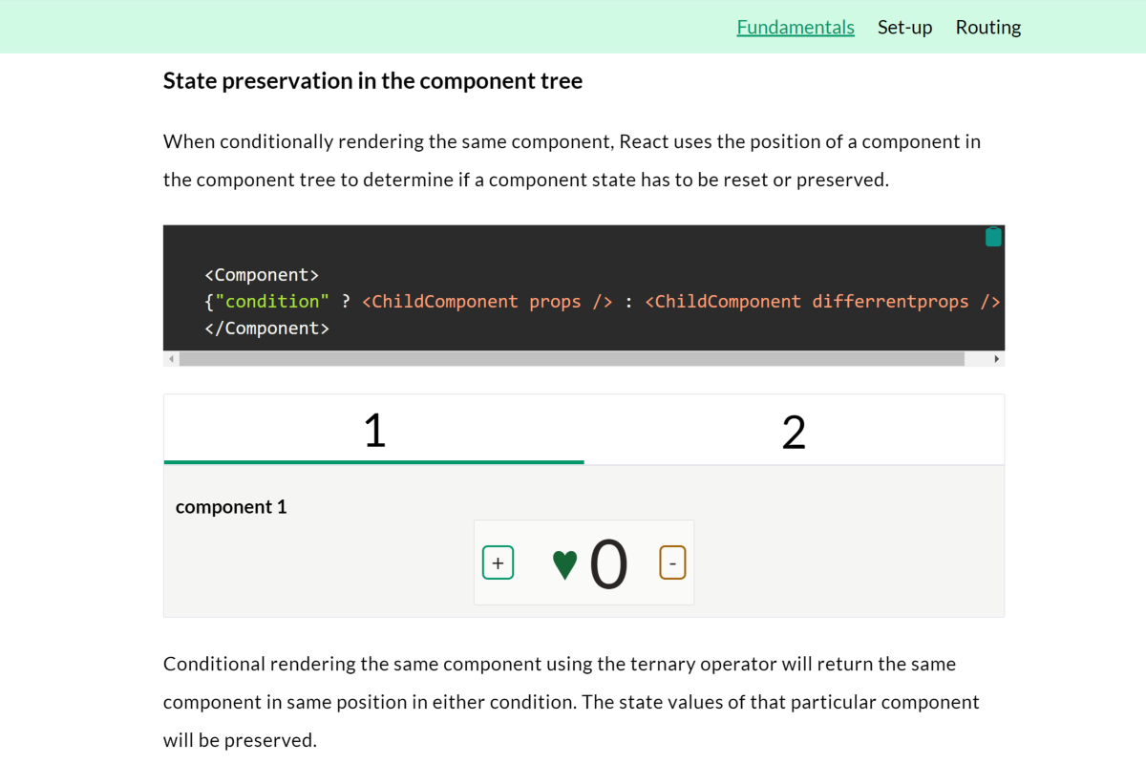The height and width of the screenshot is (764, 1146).
Task: Click the opening <Component> tag in code
Action: (262, 275)
